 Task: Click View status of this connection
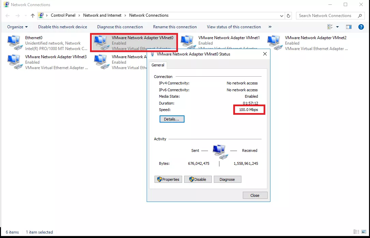[234, 27]
